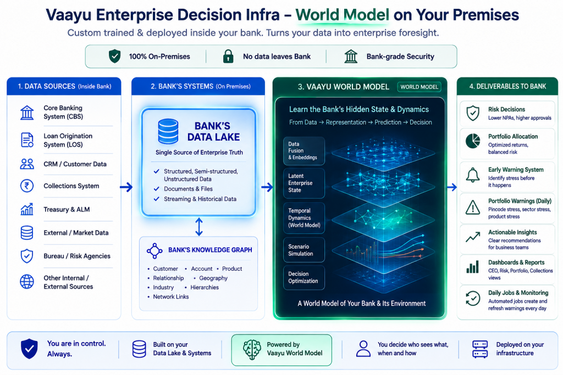This screenshot has width=563, height=375.
Task: Click the 'Relationship' knowledge graph item
Action: 168,278
